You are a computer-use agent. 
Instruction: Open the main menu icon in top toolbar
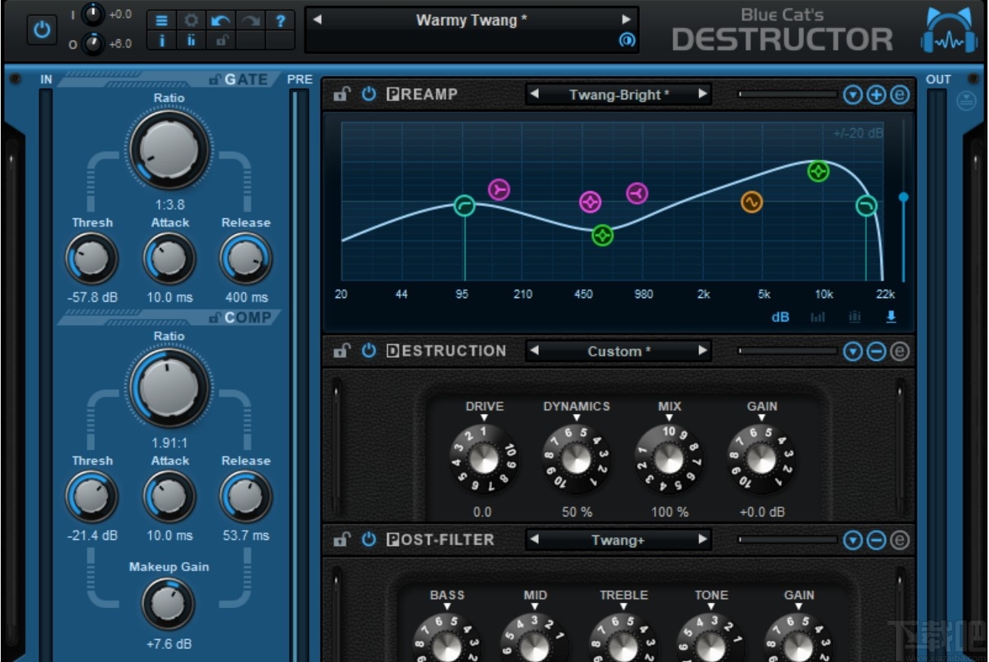pos(162,20)
